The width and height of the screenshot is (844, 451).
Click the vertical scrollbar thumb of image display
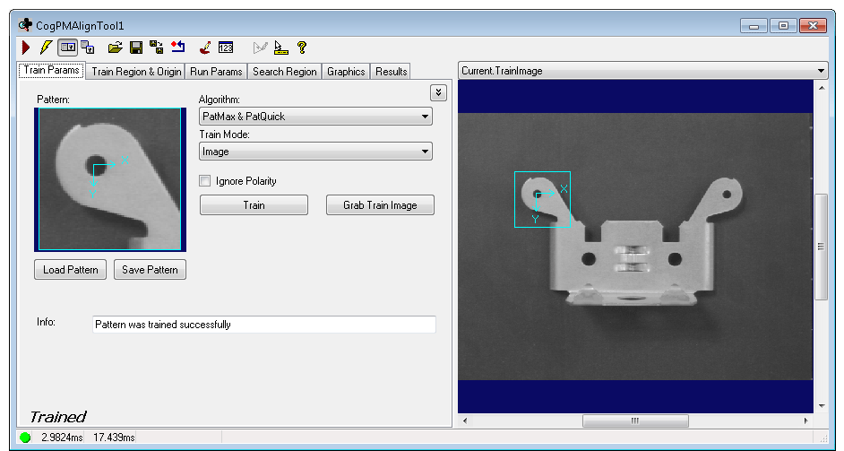coord(821,247)
